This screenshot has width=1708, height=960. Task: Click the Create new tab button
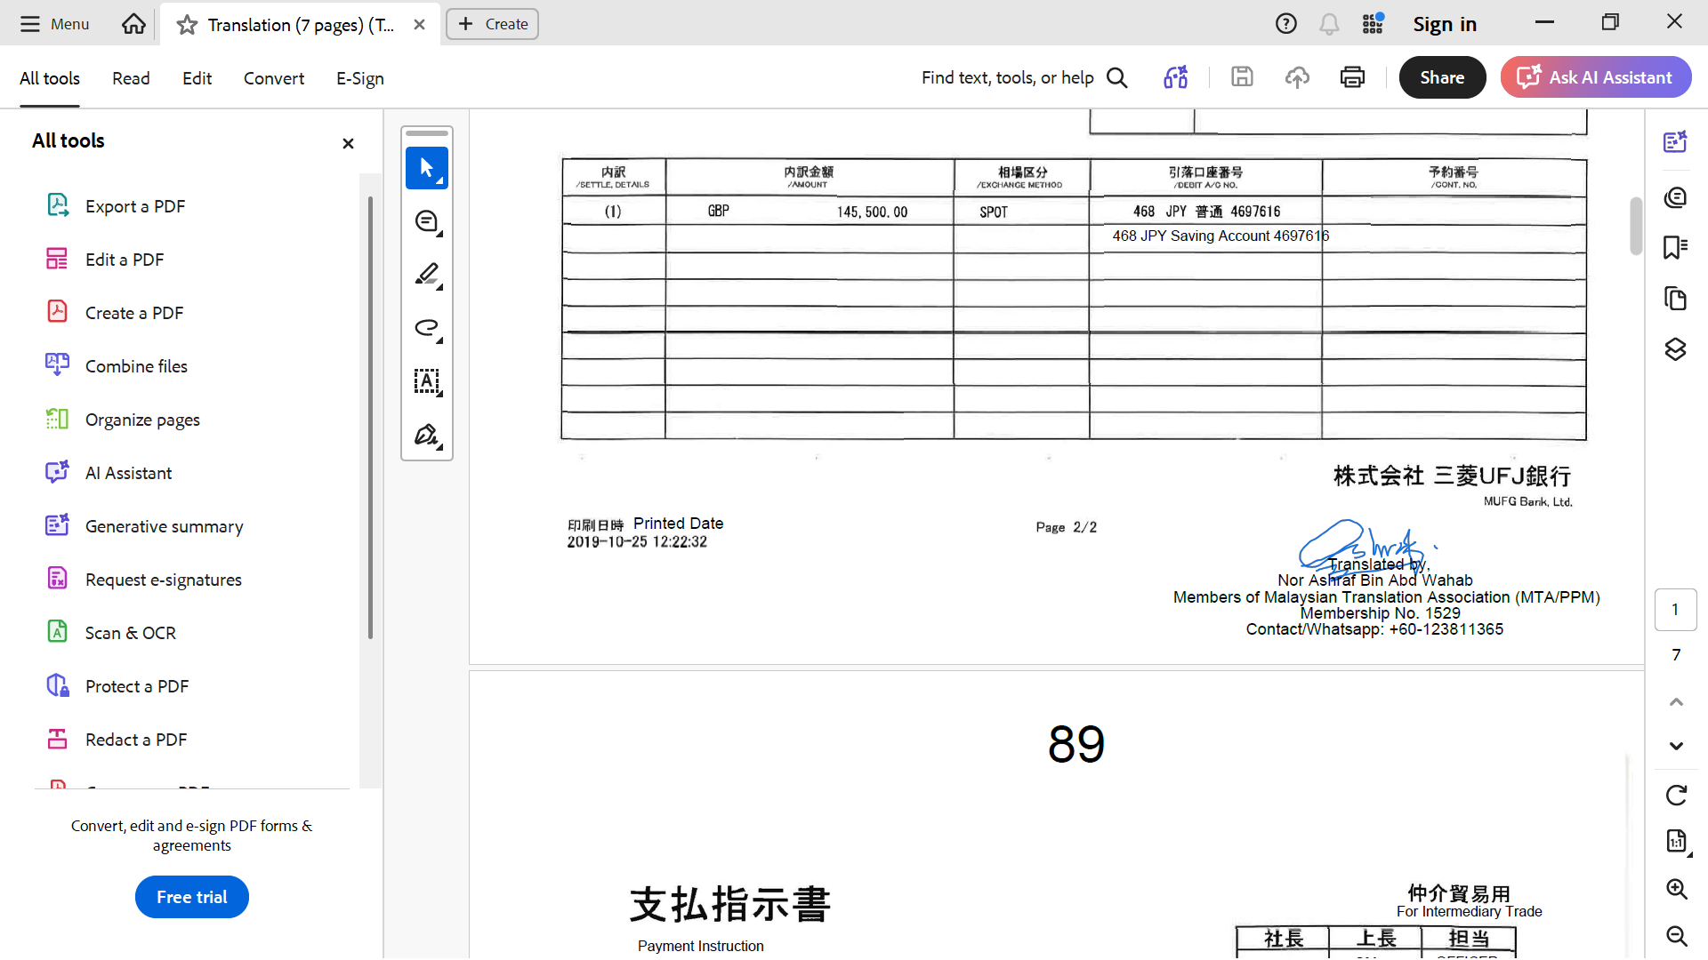492,24
